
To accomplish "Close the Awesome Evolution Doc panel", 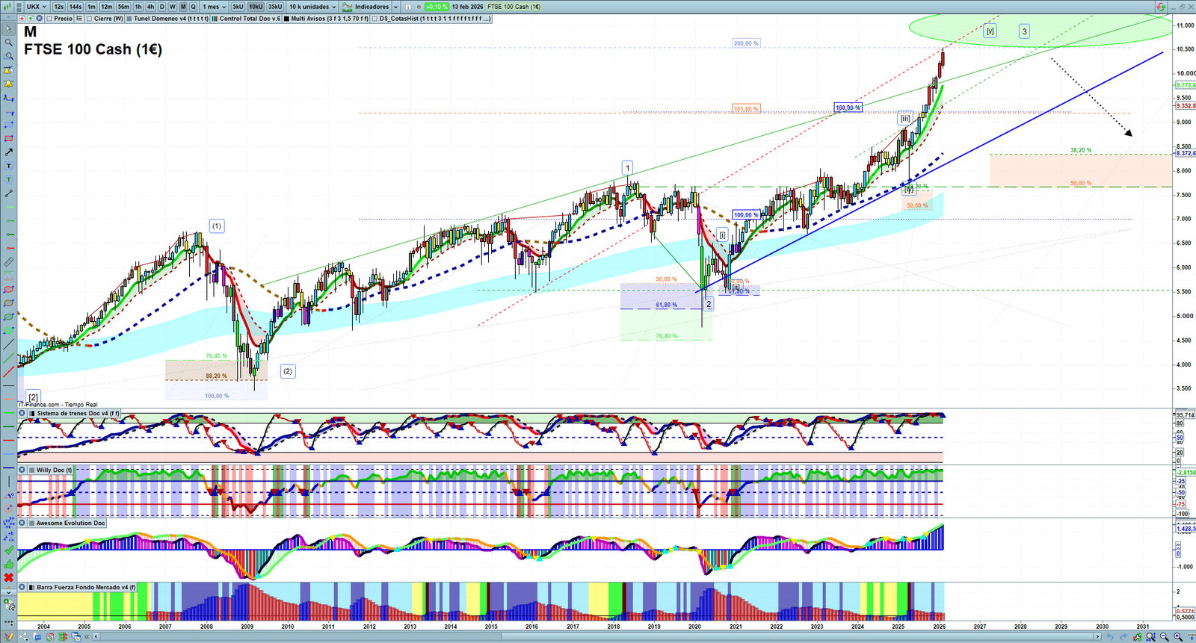I will (22, 524).
